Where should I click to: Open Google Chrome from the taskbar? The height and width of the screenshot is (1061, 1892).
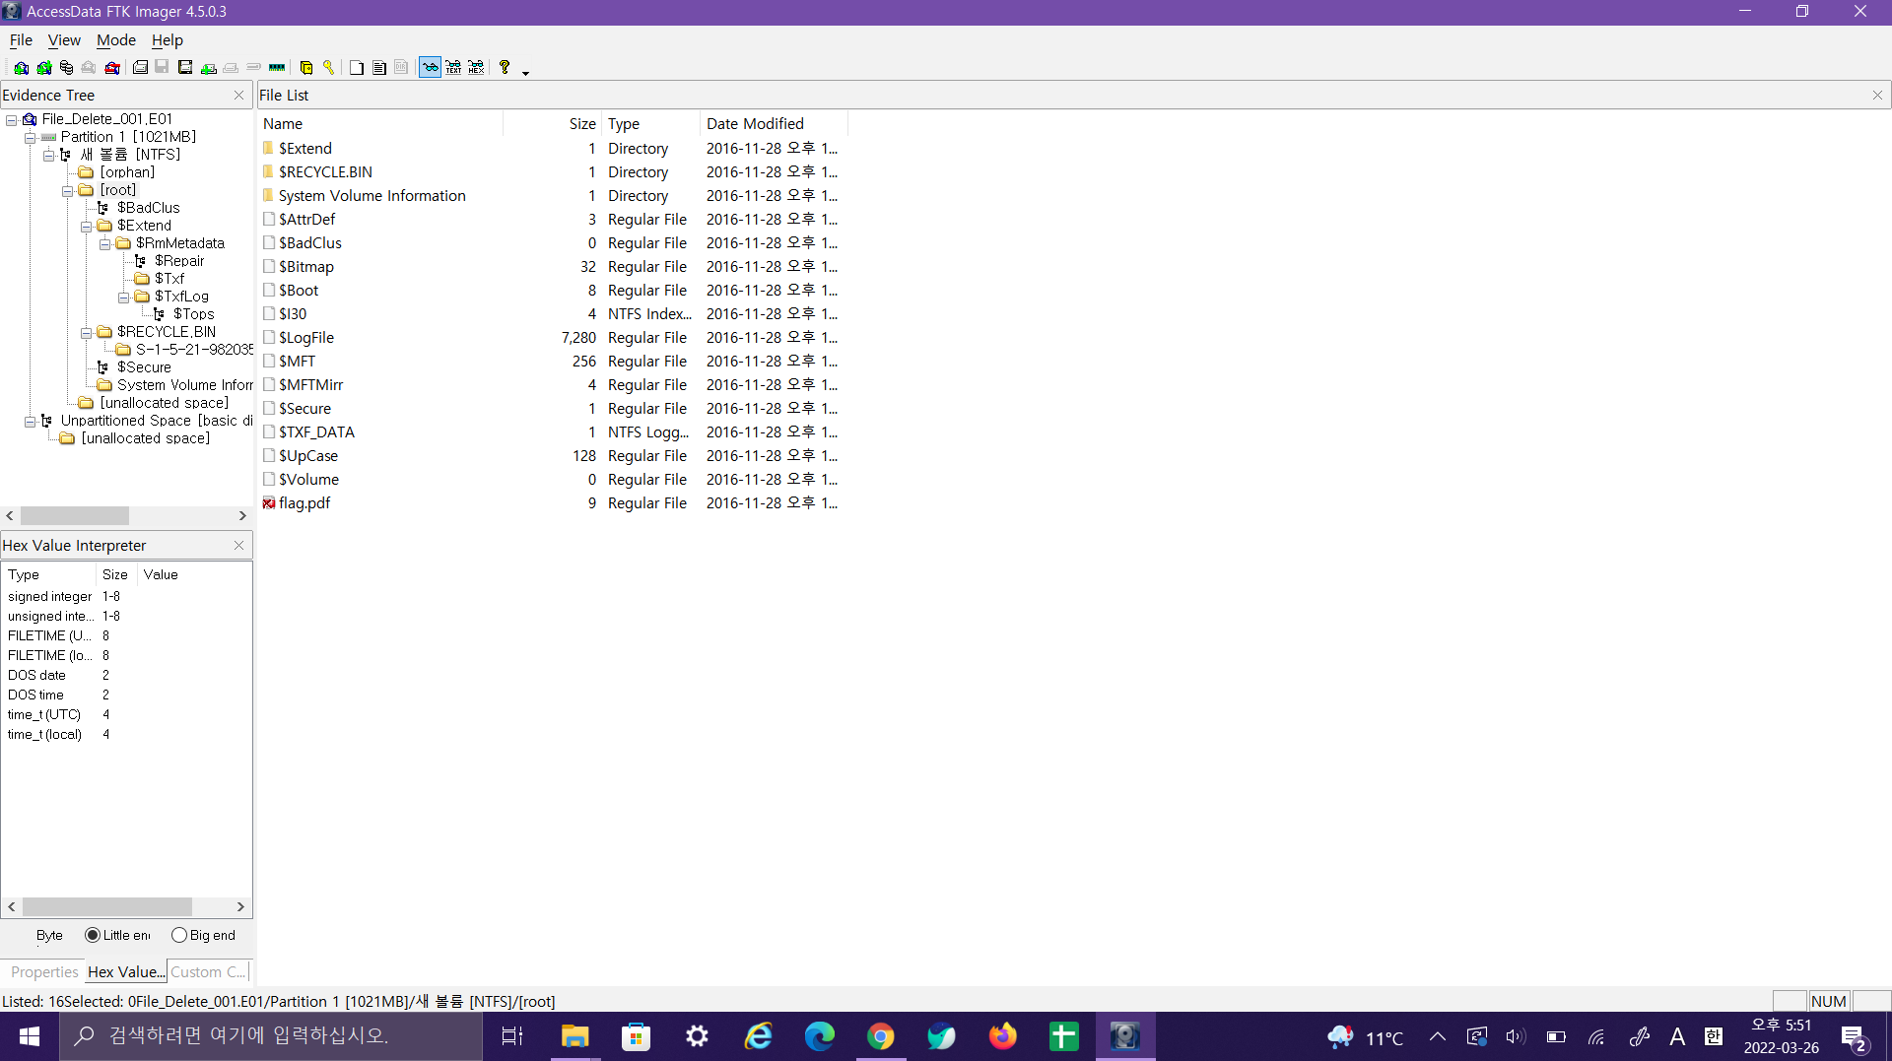(880, 1036)
